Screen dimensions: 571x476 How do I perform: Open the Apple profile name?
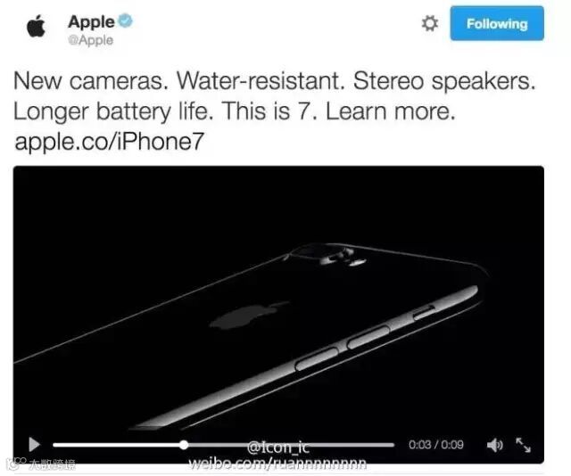(x=91, y=21)
